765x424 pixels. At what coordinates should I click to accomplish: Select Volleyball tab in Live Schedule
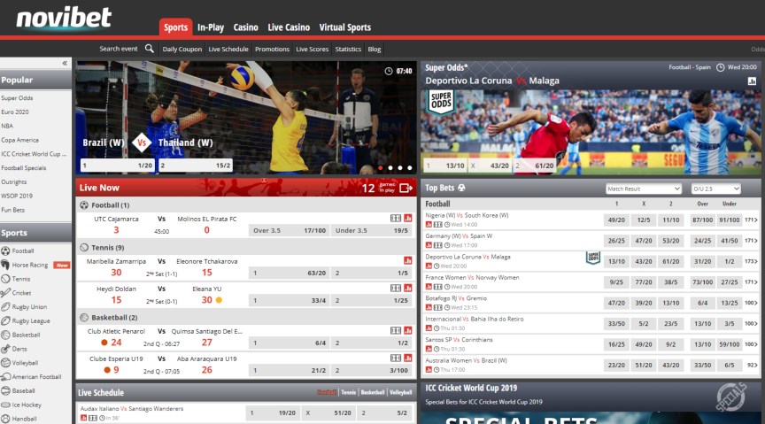400,392
